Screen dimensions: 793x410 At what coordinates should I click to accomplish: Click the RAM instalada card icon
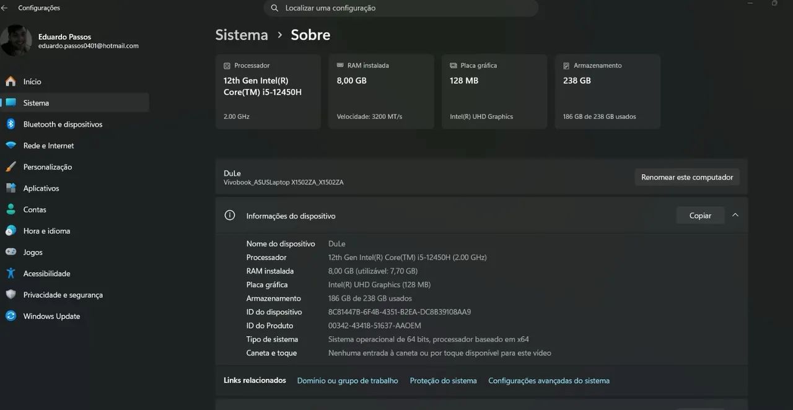point(340,65)
